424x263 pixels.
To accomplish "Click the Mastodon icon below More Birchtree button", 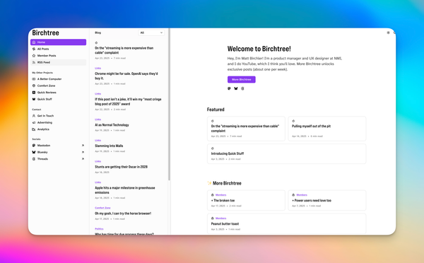I will pos(229,88).
